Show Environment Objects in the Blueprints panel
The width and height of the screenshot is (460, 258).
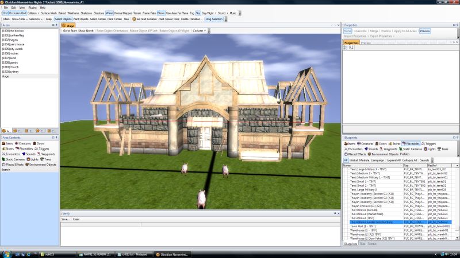[383, 154]
